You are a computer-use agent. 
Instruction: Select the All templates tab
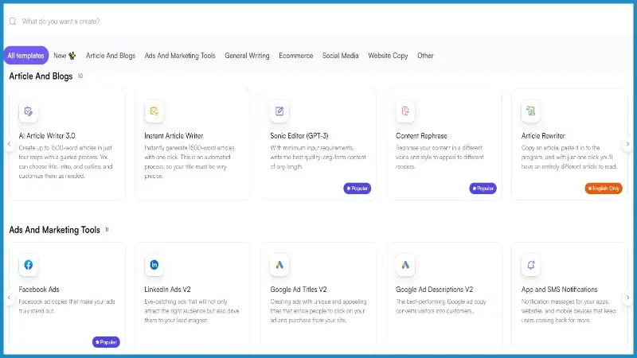[x=25, y=56]
